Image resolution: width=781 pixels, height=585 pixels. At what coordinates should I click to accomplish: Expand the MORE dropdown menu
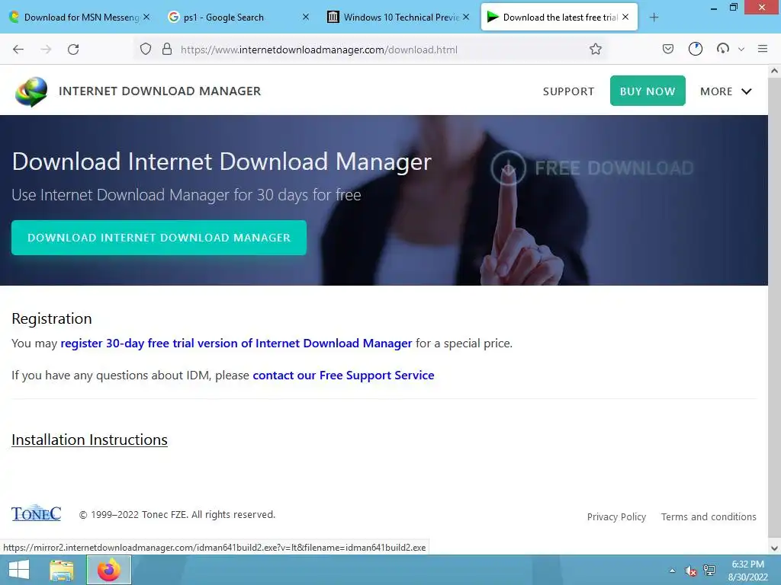(x=726, y=91)
